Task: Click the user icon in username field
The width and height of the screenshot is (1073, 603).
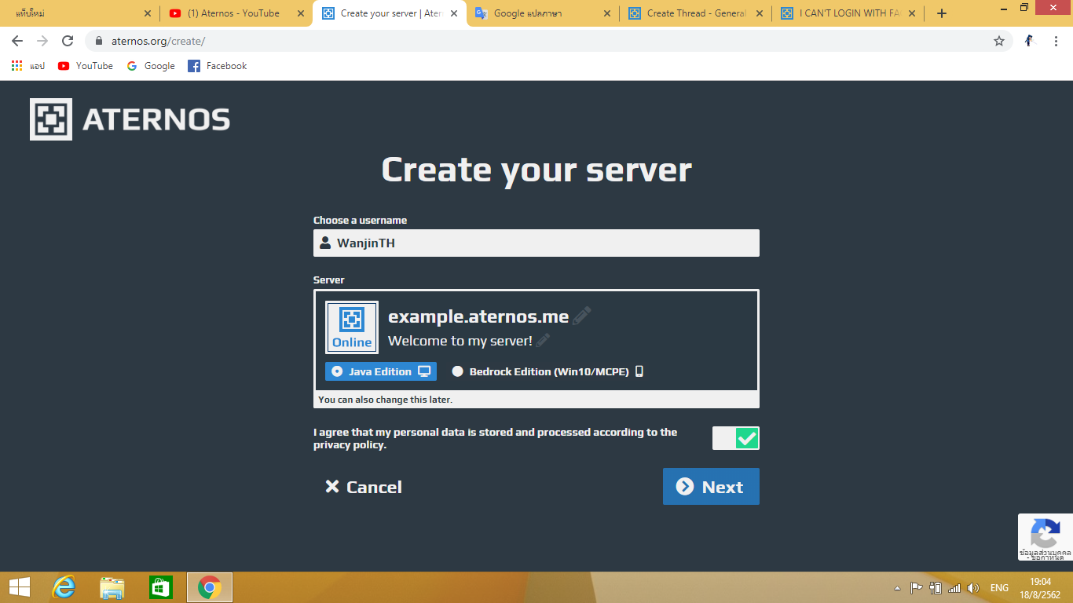Action: [325, 243]
